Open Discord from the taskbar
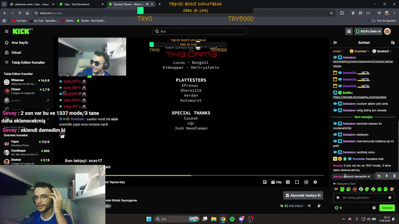This screenshot has width=399, height=224. pos(241,219)
